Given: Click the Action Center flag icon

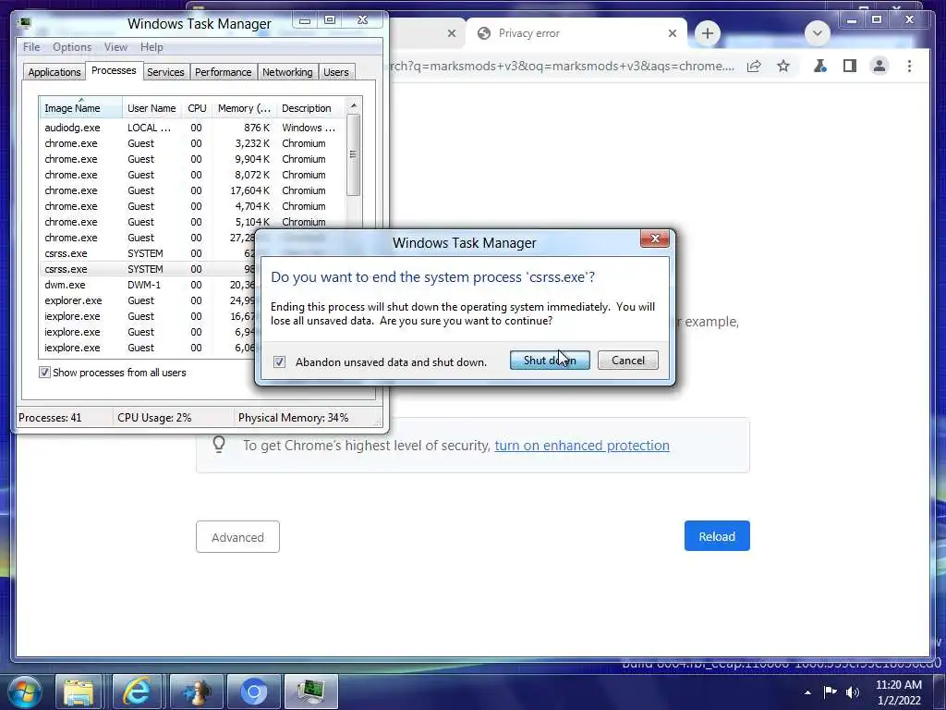Looking at the screenshot, I should click(831, 692).
